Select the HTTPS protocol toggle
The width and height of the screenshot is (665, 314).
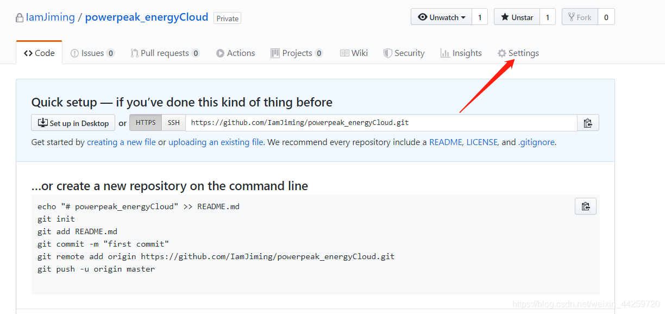point(146,123)
